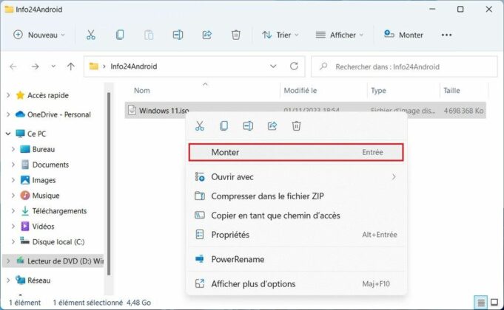Sort by the Modifié le column header
504x310 pixels.
point(300,90)
